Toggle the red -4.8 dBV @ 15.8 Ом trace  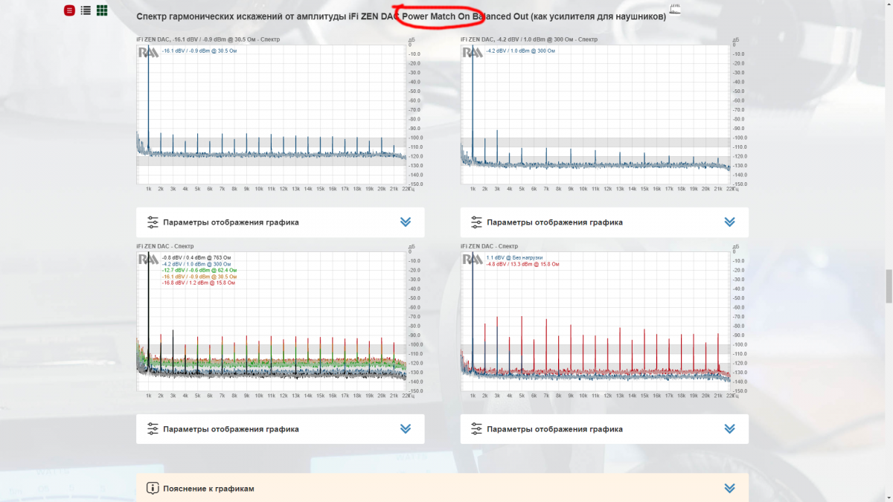point(522,263)
